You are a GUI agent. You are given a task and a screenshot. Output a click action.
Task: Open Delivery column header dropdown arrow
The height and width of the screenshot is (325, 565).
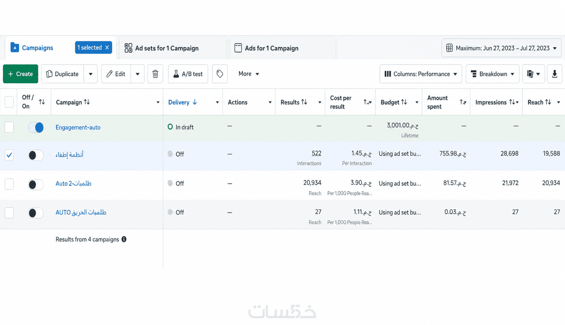pyautogui.click(x=217, y=102)
